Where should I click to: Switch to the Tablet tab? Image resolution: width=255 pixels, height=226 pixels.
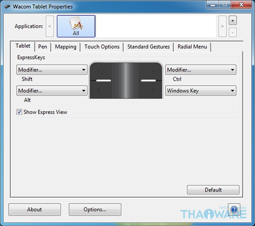(23, 46)
